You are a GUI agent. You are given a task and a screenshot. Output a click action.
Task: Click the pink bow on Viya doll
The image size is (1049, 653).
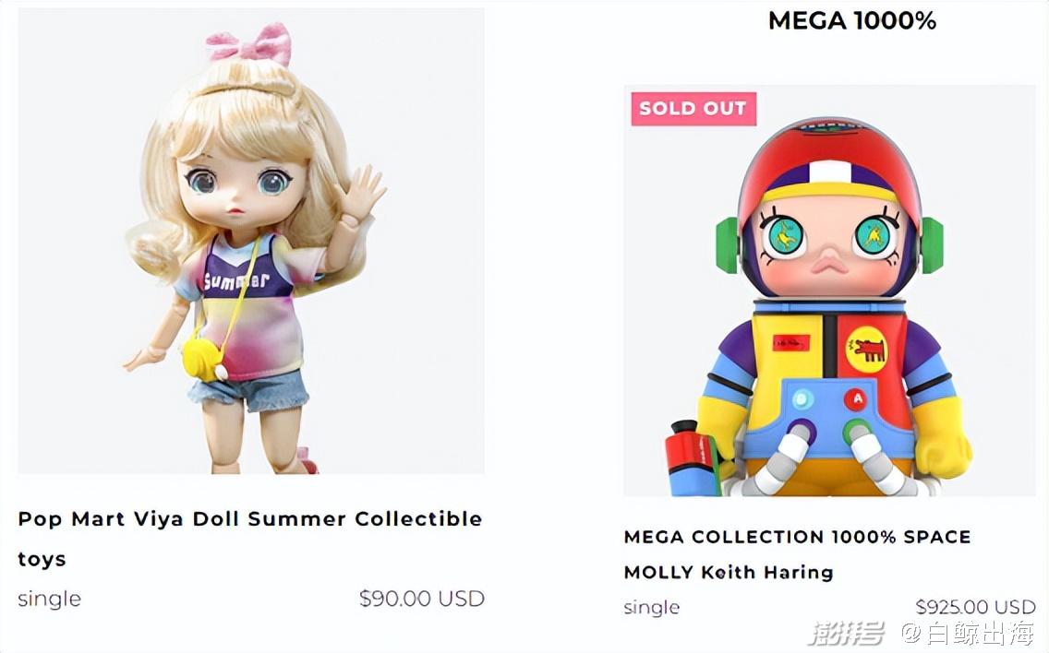click(x=249, y=42)
